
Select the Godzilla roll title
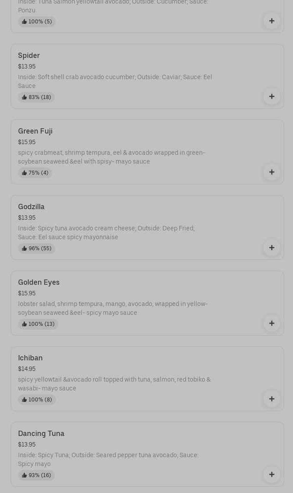coord(31,207)
